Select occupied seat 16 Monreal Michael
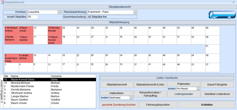 55,31
